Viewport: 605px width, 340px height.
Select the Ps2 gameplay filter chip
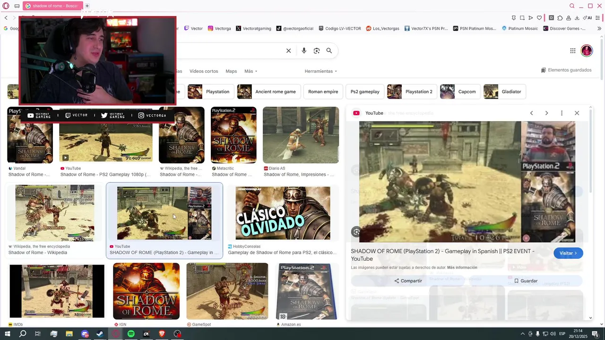(x=365, y=92)
